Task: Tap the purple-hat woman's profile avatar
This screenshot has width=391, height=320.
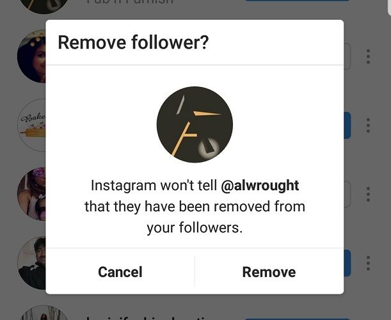Action: point(31,194)
